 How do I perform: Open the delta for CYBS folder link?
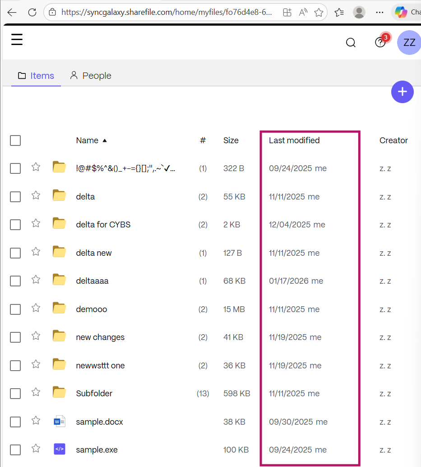click(103, 224)
